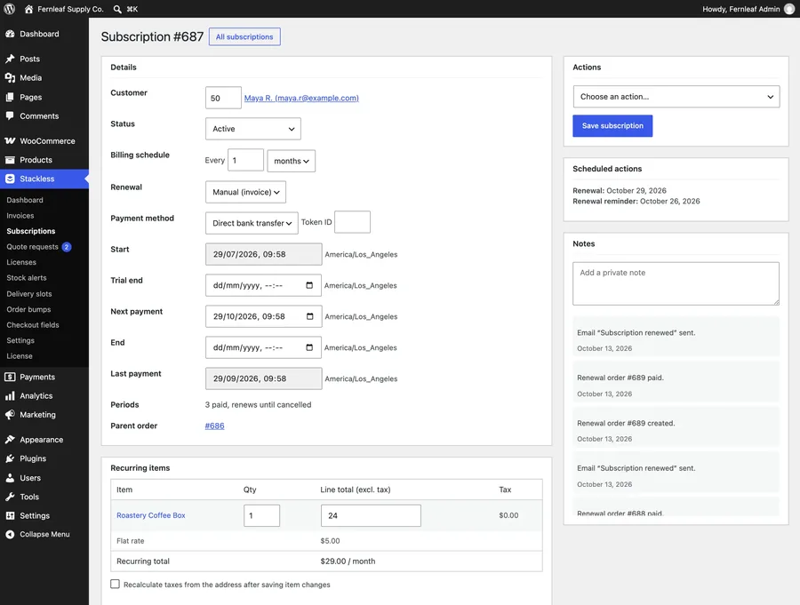The image size is (800, 605).
Task: Open the License submenu item
Action: pos(20,356)
